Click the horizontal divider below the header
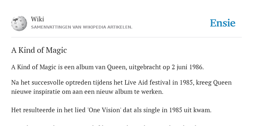 point(126,37)
